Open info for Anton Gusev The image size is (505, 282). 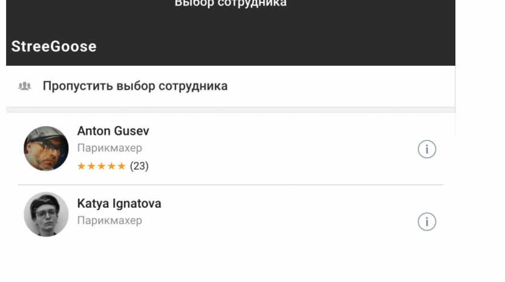pos(427,149)
